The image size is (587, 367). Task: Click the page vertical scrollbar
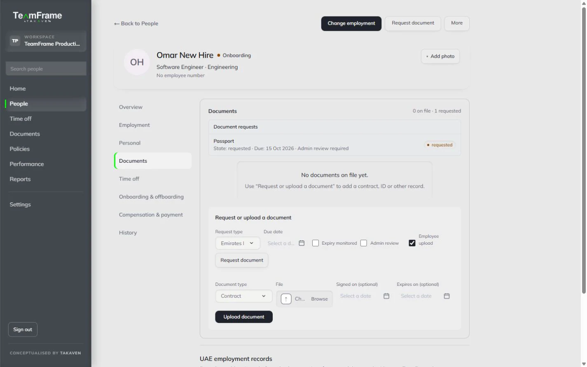[584, 150]
